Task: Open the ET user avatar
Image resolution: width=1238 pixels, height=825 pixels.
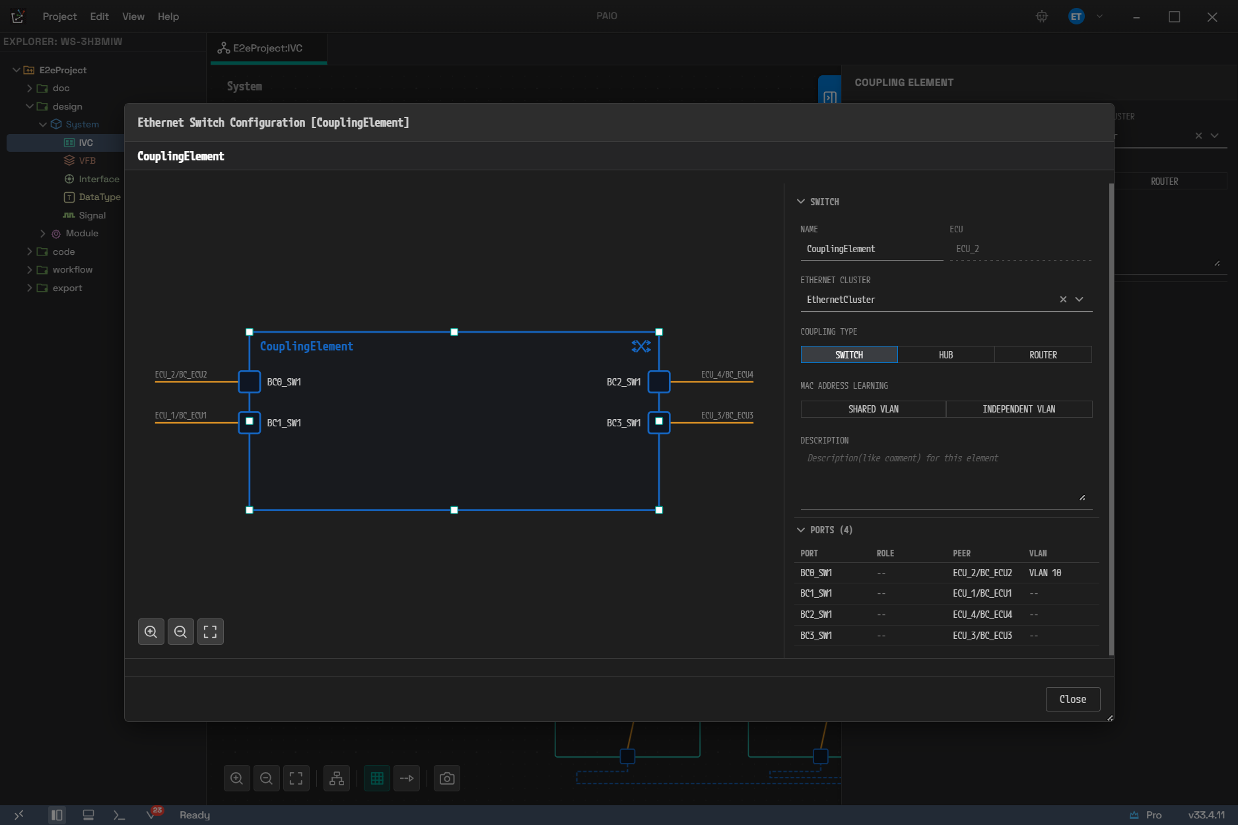Action: click(1076, 16)
